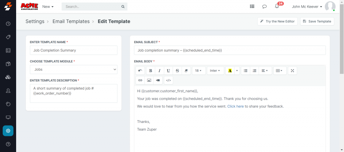Click the Edit Template breadcrumb

click(114, 21)
